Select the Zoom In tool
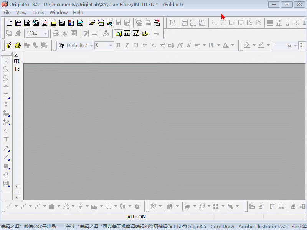Image resolution: width=307 pixels, height=230 pixels. [x=6, y=69]
